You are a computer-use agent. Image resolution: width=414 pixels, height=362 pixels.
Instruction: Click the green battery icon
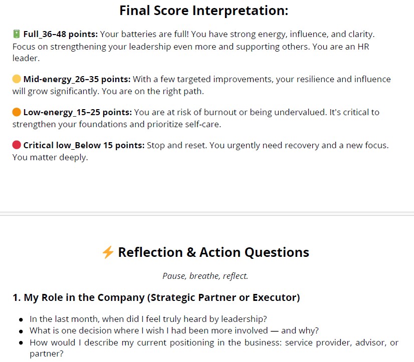(x=17, y=34)
